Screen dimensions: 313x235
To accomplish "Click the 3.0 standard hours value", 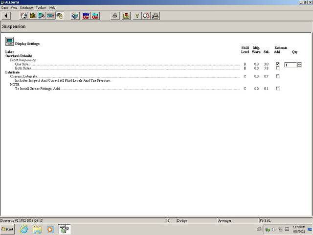I will click(x=266, y=64).
